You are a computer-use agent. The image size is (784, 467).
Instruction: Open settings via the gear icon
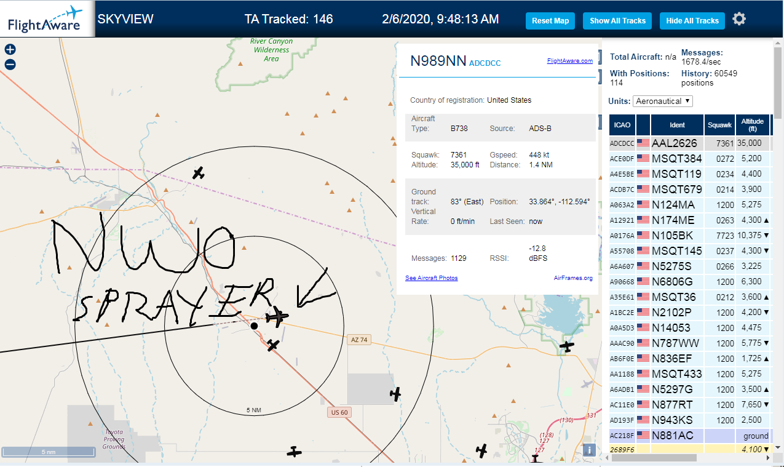pyautogui.click(x=739, y=19)
